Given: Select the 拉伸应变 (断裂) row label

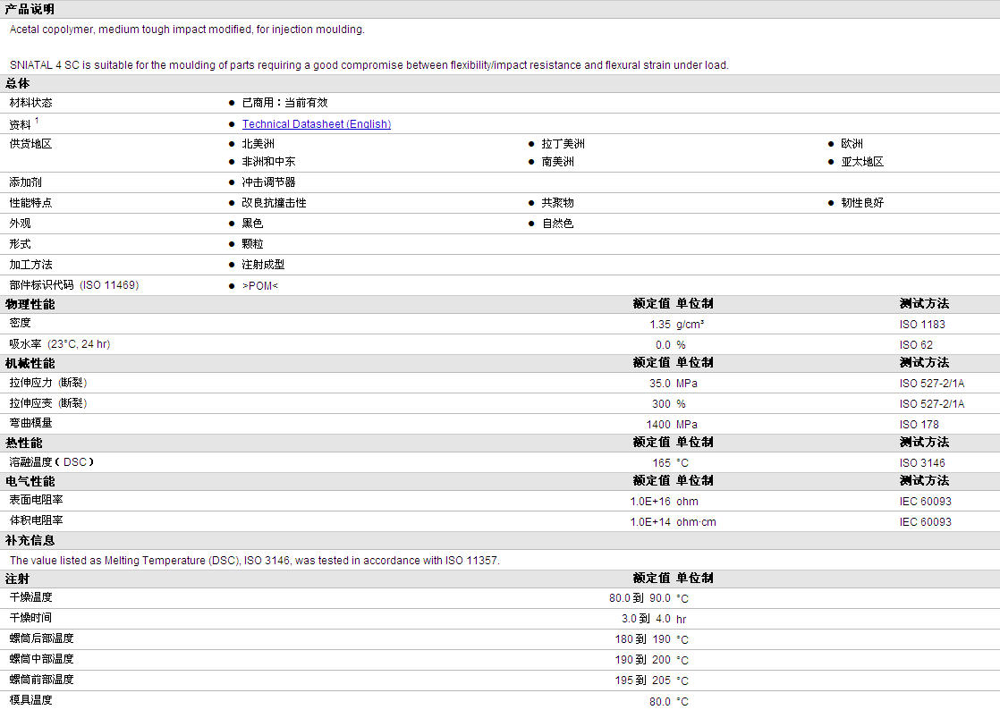Looking at the screenshot, I should 47,403.
